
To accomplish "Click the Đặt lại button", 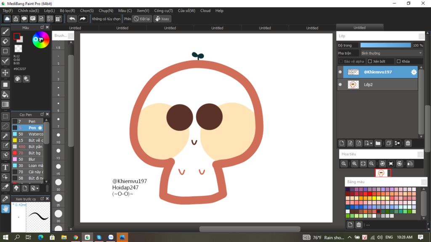I will tap(142, 18).
